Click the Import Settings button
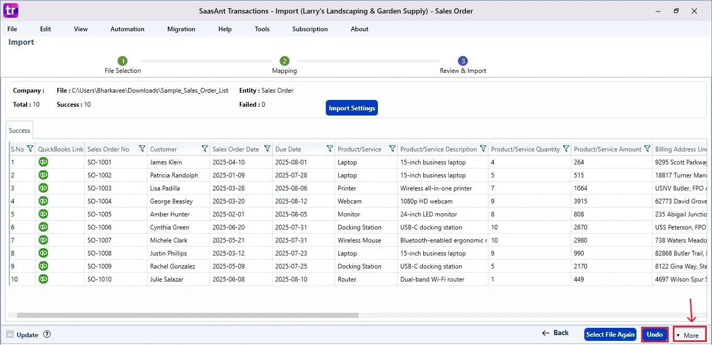The height and width of the screenshot is (345, 712). [x=352, y=108]
